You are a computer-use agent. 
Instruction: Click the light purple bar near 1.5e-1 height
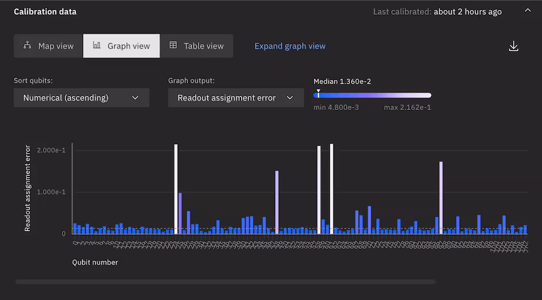(x=277, y=202)
